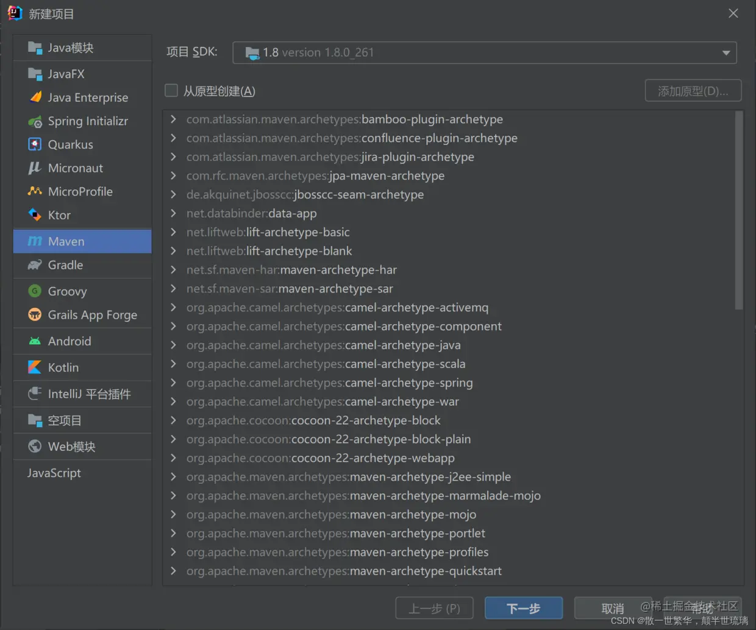
Task: Select camel-archetype-java row
Action: (449, 345)
